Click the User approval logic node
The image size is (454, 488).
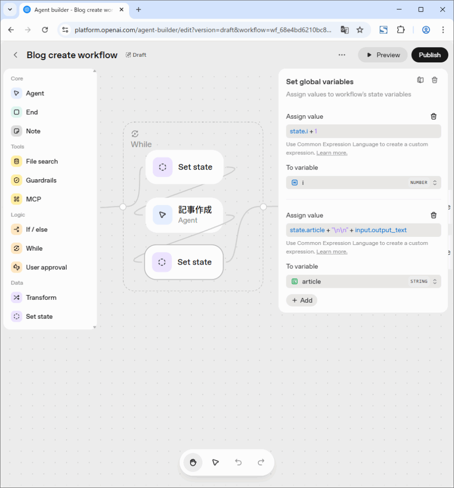[46, 267]
